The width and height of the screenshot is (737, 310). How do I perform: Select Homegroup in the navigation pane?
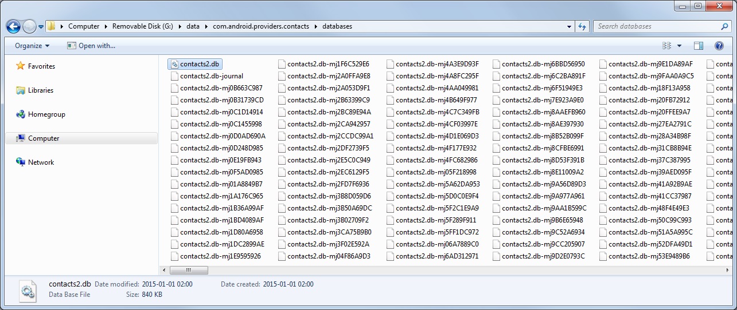(46, 114)
